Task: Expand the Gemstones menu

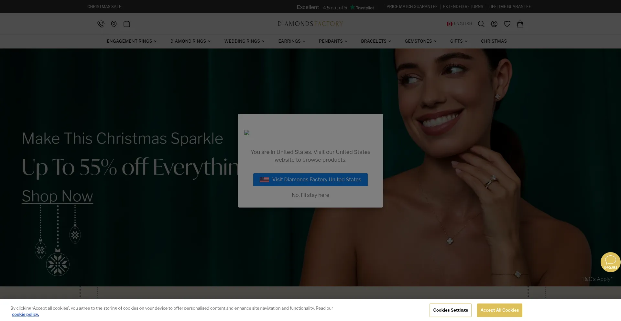Action: [x=421, y=41]
